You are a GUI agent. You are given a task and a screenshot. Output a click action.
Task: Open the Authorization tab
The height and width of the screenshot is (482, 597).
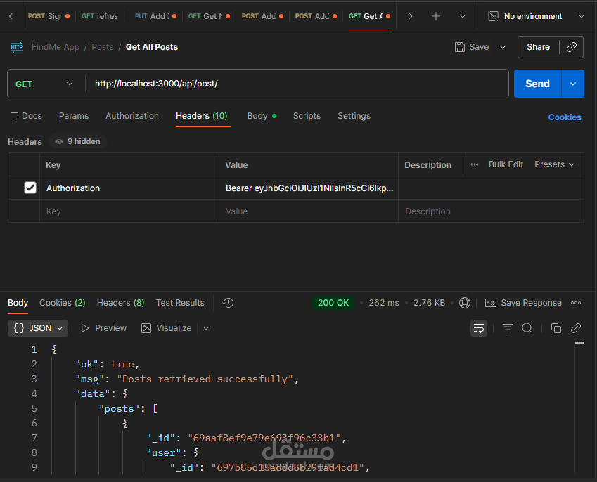(132, 116)
